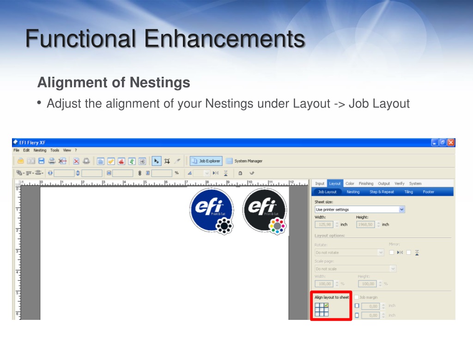The height and width of the screenshot is (355, 473).
Task: Open the distribute horizontally dropdown icon
Action: 39,173
